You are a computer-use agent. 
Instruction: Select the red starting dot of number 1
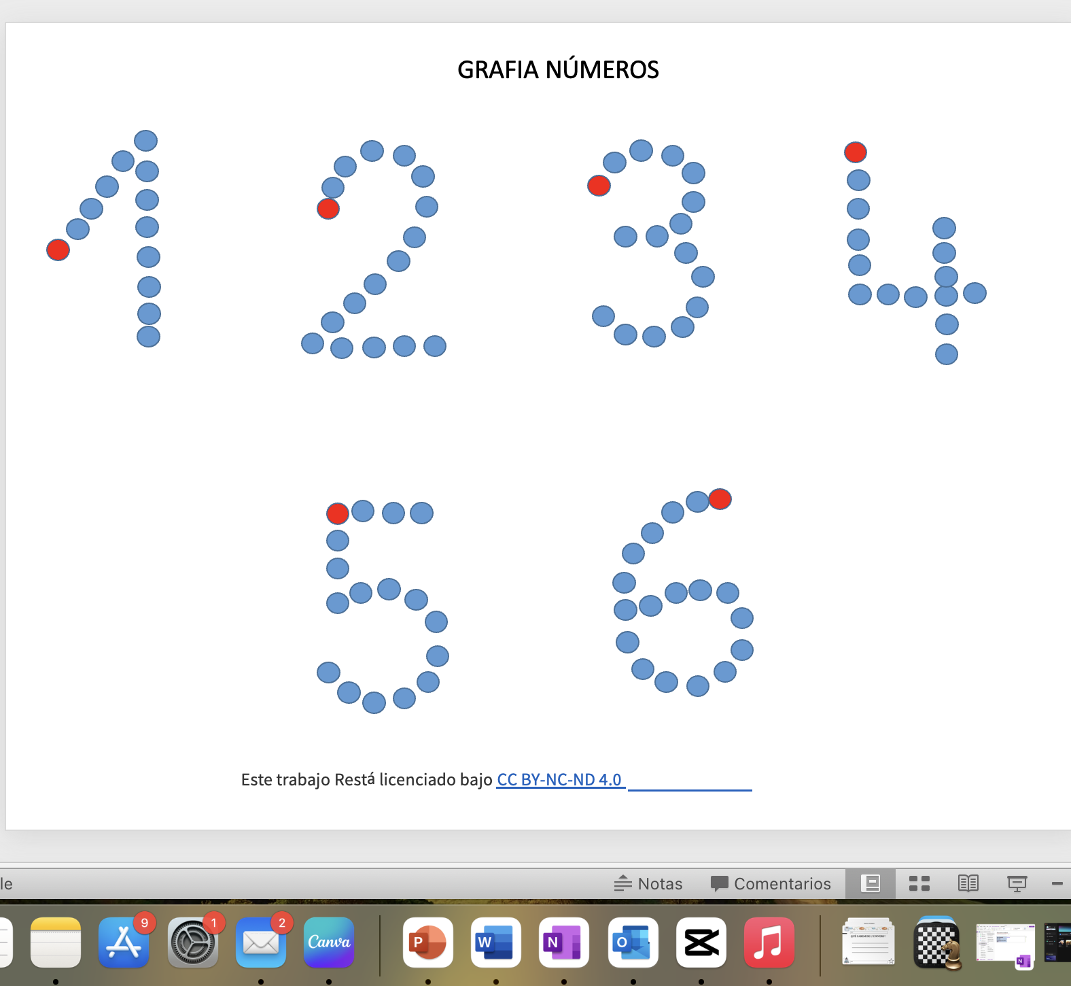pos(58,250)
